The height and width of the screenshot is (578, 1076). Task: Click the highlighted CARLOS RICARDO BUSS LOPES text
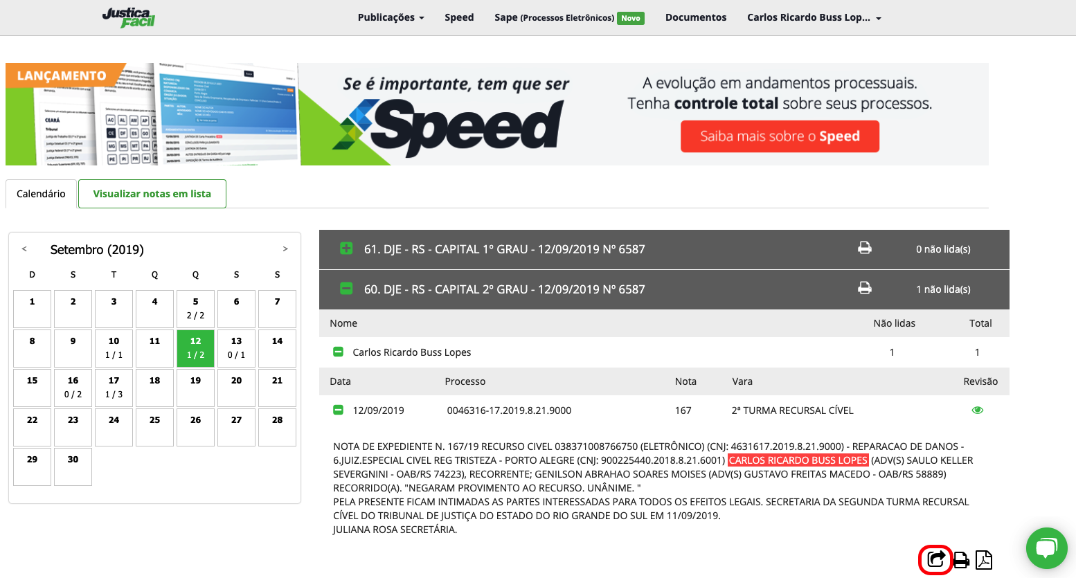pos(798,460)
